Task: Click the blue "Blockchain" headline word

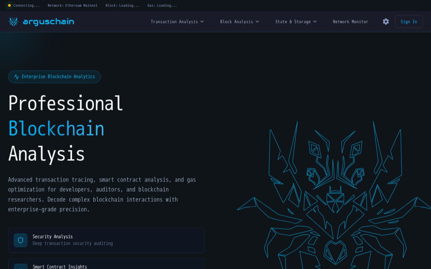Action: (x=57, y=129)
